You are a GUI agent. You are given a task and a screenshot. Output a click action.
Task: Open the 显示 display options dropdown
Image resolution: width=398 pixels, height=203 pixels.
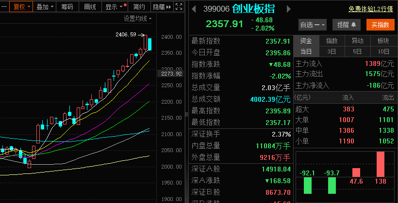115,7
